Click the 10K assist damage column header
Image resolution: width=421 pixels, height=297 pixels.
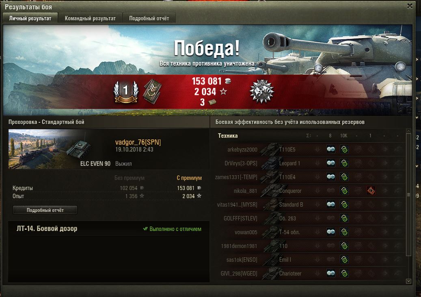point(344,136)
